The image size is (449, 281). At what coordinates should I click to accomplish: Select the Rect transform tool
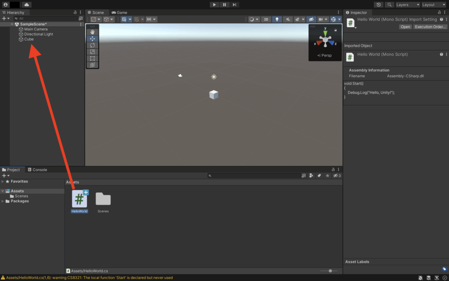(92, 58)
